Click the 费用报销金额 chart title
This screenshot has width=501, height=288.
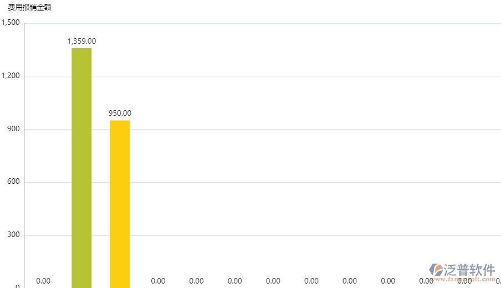(x=30, y=8)
